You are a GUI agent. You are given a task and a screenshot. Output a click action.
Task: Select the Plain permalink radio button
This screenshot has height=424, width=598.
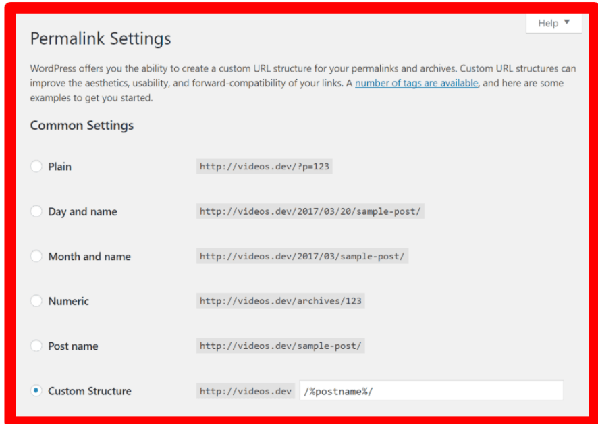click(36, 166)
